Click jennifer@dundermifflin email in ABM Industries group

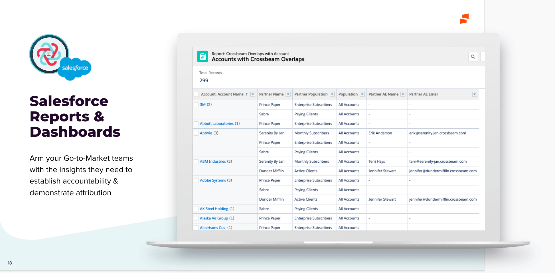pos(443,171)
